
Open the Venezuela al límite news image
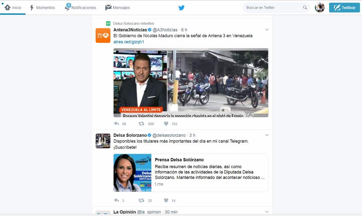click(191, 83)
